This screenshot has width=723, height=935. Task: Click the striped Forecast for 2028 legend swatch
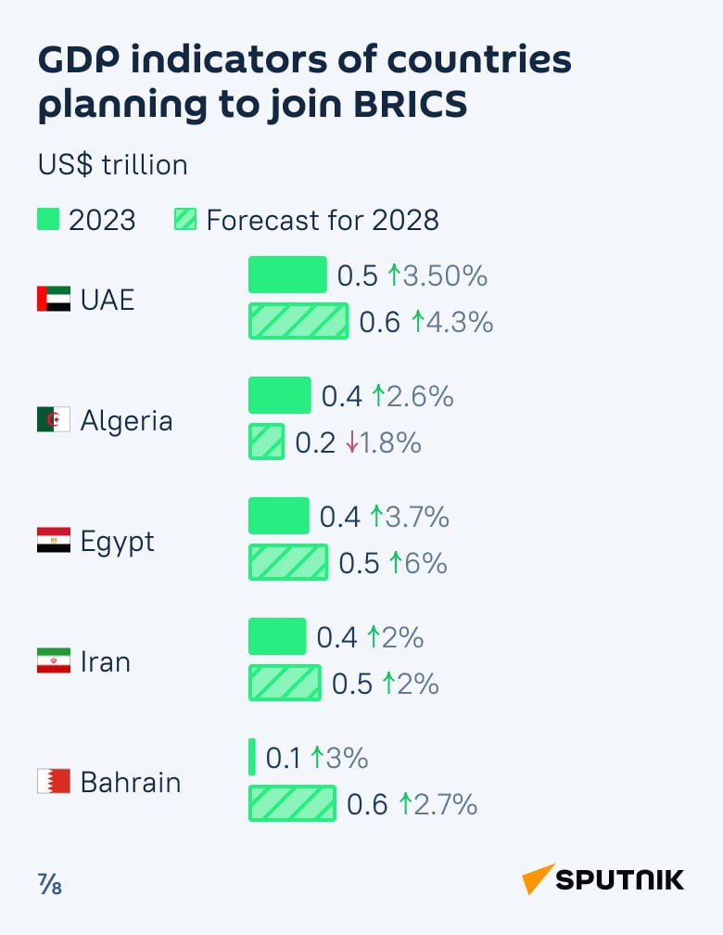click(184, 220)
